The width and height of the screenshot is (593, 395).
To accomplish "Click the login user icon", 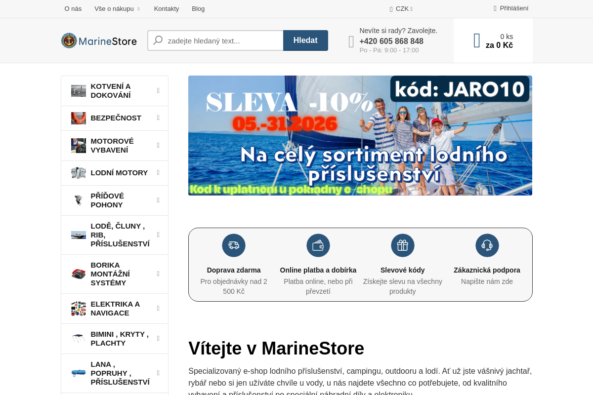I will pos(495,8).
